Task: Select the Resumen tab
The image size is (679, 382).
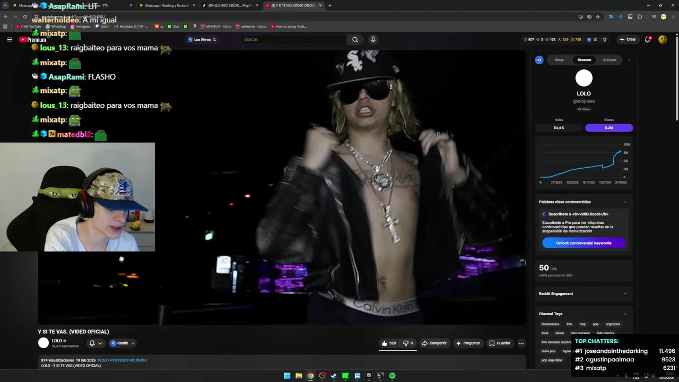Action: (x=584, y=60)
